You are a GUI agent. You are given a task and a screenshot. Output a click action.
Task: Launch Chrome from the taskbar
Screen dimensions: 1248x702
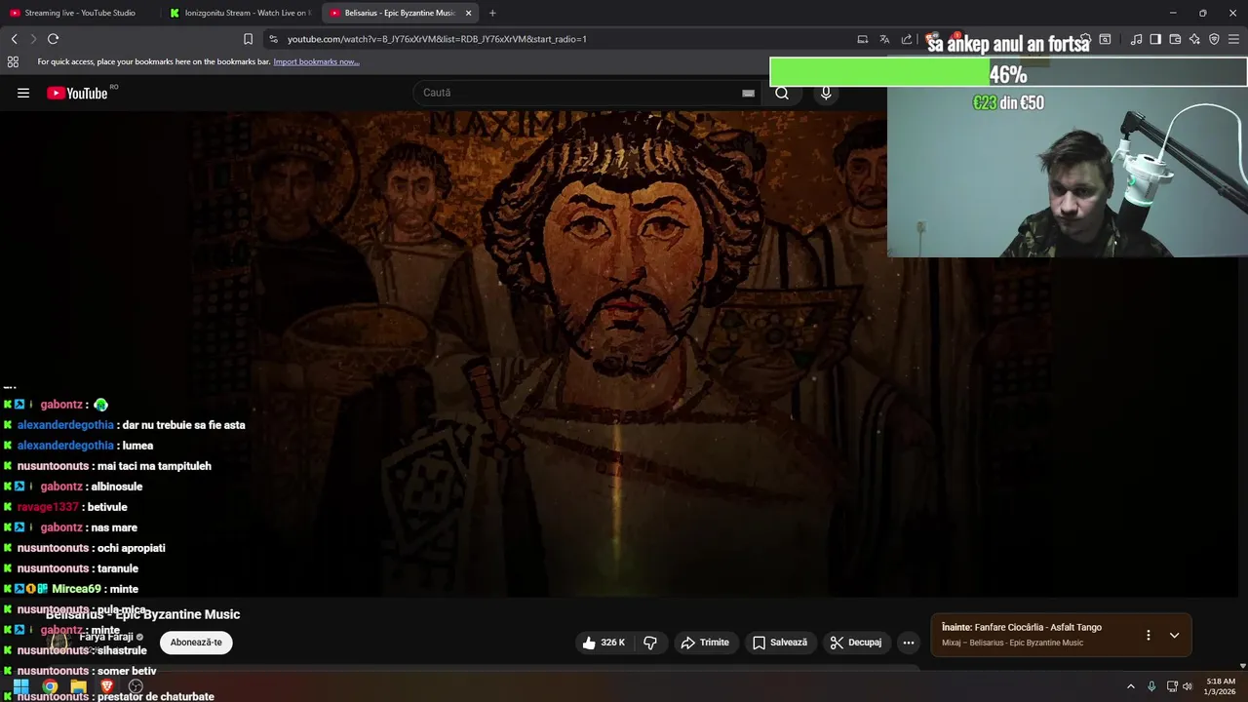point(50,686)
